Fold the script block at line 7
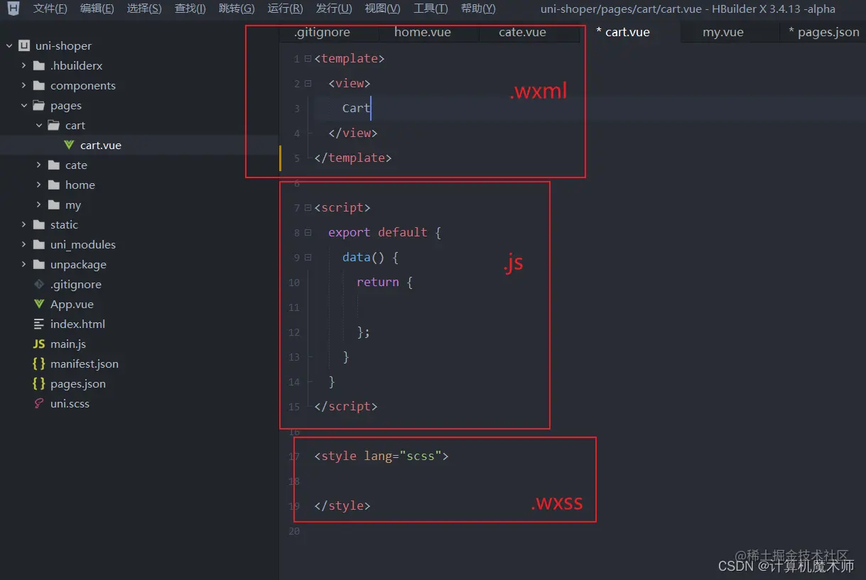This screenshot has height=580, width=866. [308, 208]
